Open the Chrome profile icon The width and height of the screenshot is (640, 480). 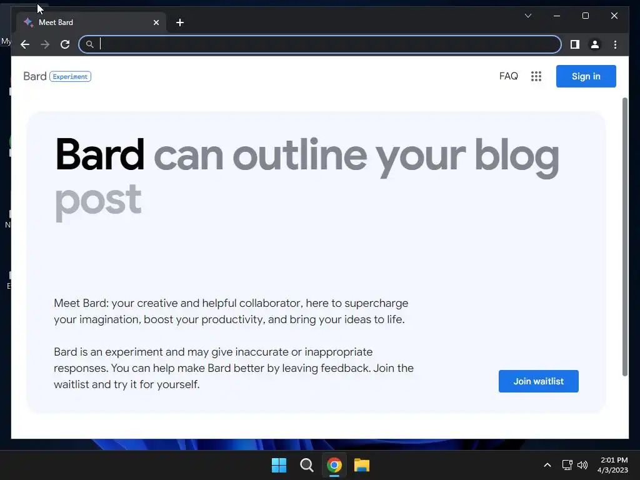click(595, 44)
